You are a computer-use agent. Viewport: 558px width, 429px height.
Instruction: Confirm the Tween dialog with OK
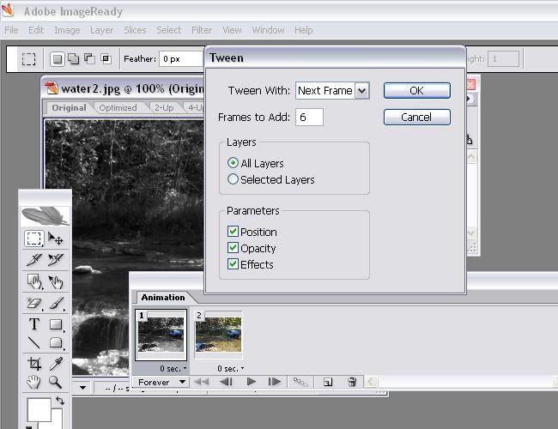tap(416, 90)
